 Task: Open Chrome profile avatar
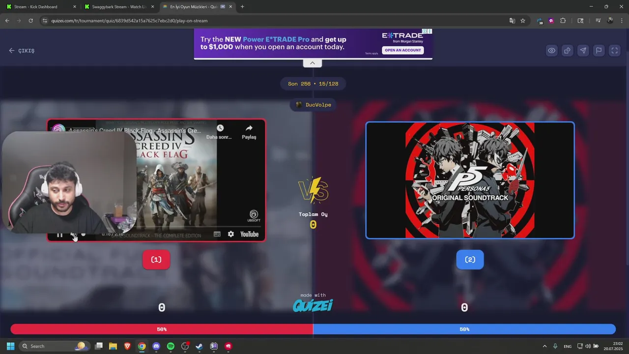click(x=610, y=21)
